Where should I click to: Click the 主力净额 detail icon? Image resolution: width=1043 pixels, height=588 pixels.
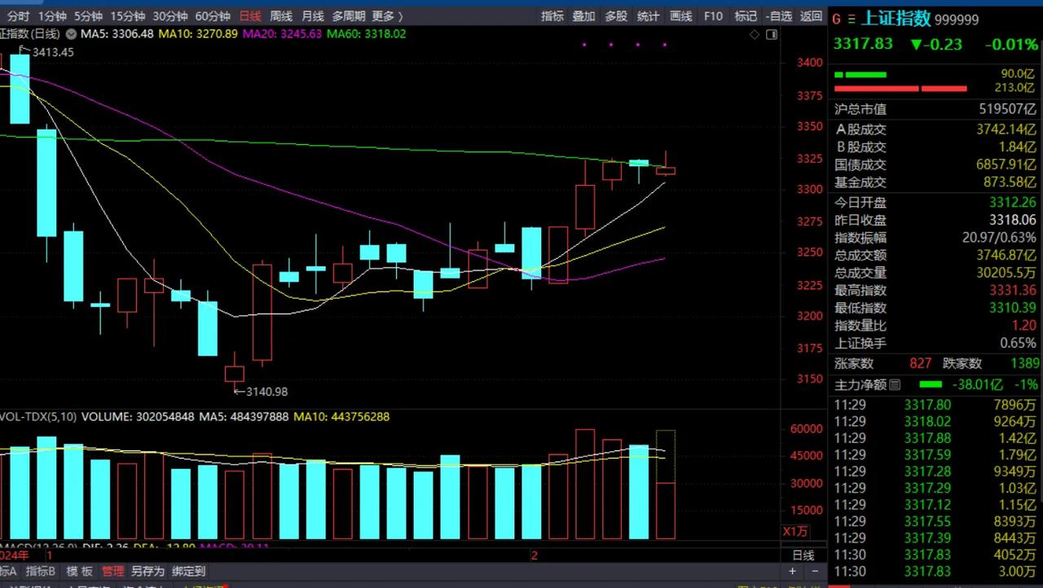(896, 384)
